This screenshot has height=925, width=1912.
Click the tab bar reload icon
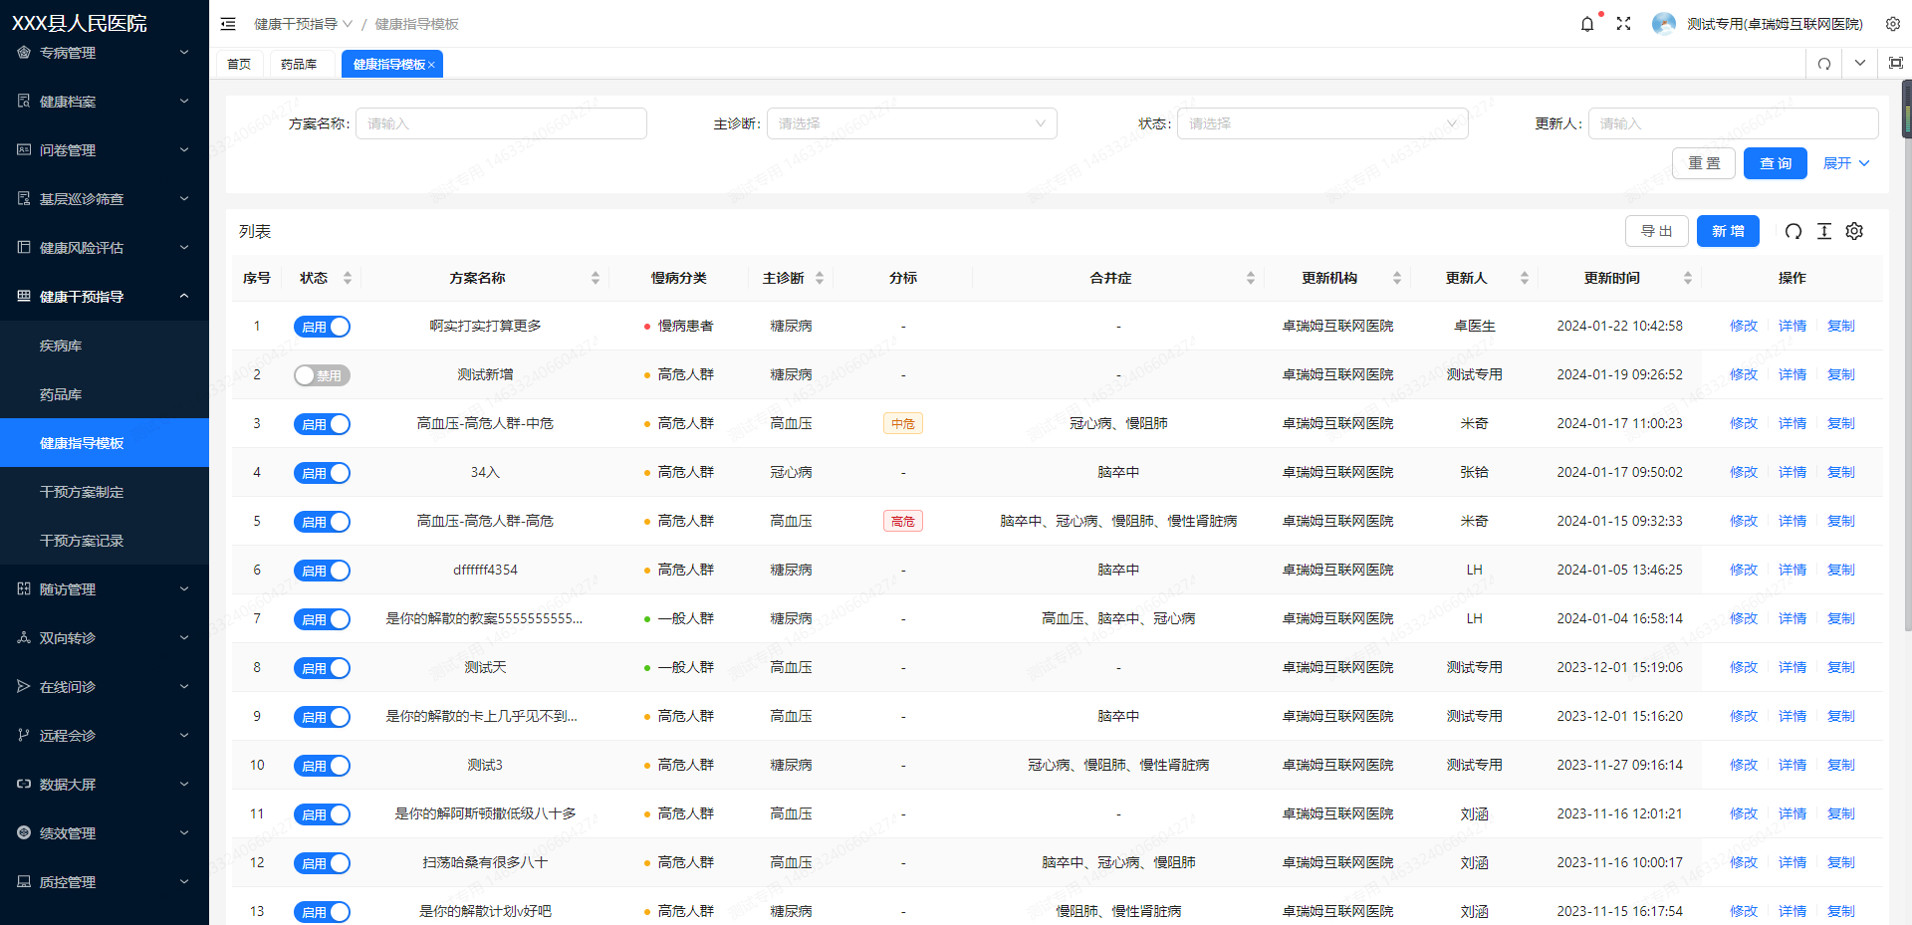[x=1823, y=64]
